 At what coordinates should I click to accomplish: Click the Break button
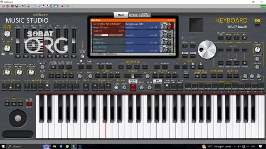86,87
